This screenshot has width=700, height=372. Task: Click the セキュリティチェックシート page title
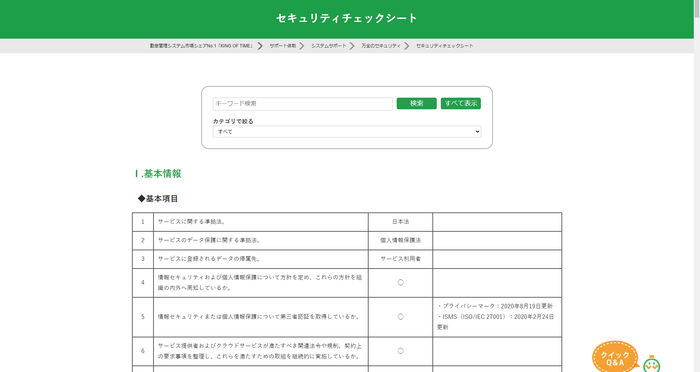pyautogui.click(x=347, y=18)
